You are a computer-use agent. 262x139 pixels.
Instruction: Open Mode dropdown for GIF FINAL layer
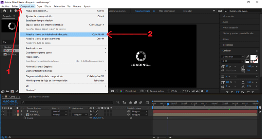tap(60, 115)
